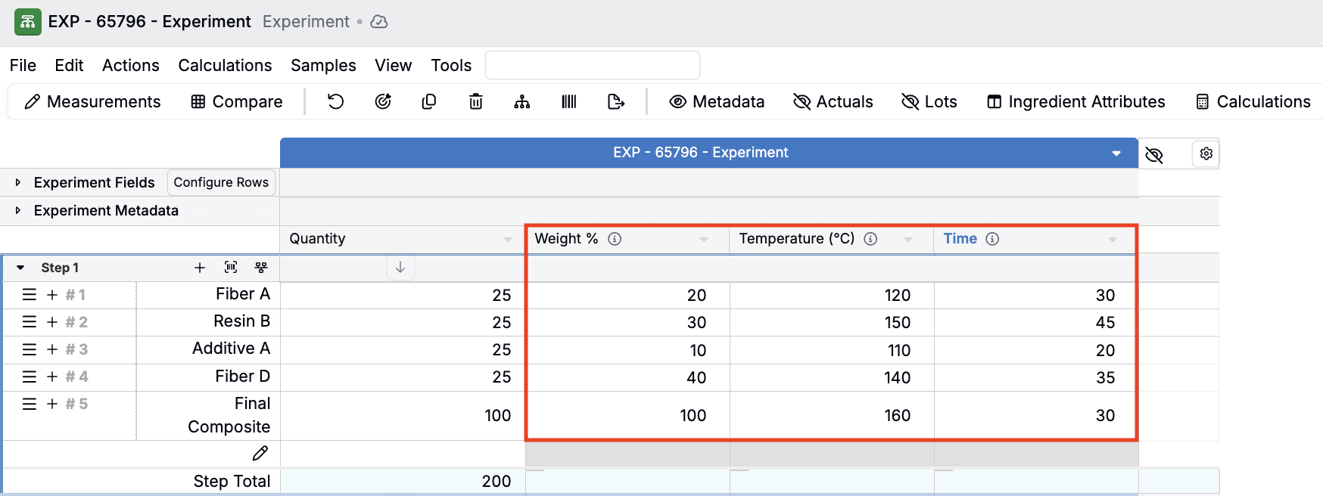This screenshot has height=496, width=1323.
Task: Click the green experiment app icon
Action: click(x=28, y=22)
